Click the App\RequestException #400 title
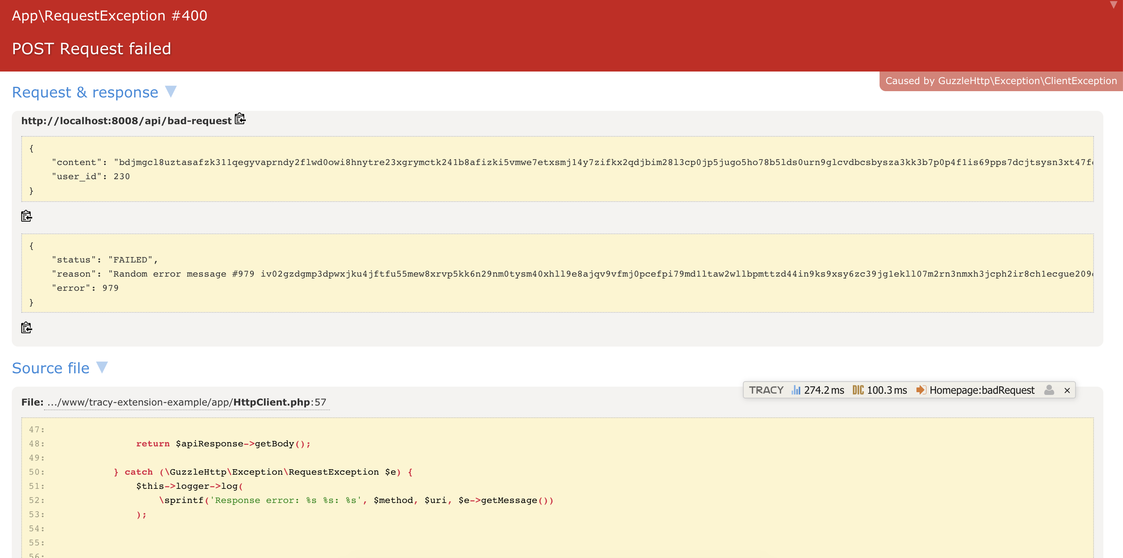 pos(110,16)
